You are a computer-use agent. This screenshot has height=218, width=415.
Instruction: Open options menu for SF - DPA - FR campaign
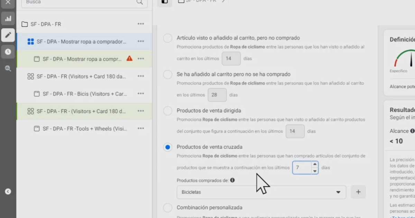141,24
